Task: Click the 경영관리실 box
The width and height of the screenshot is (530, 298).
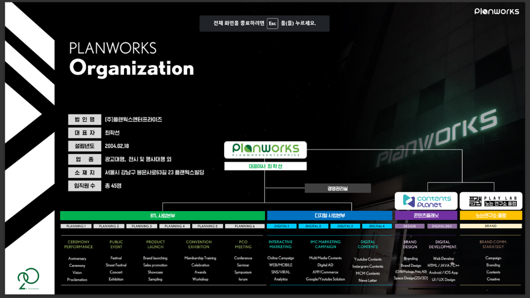Action: 337,188
